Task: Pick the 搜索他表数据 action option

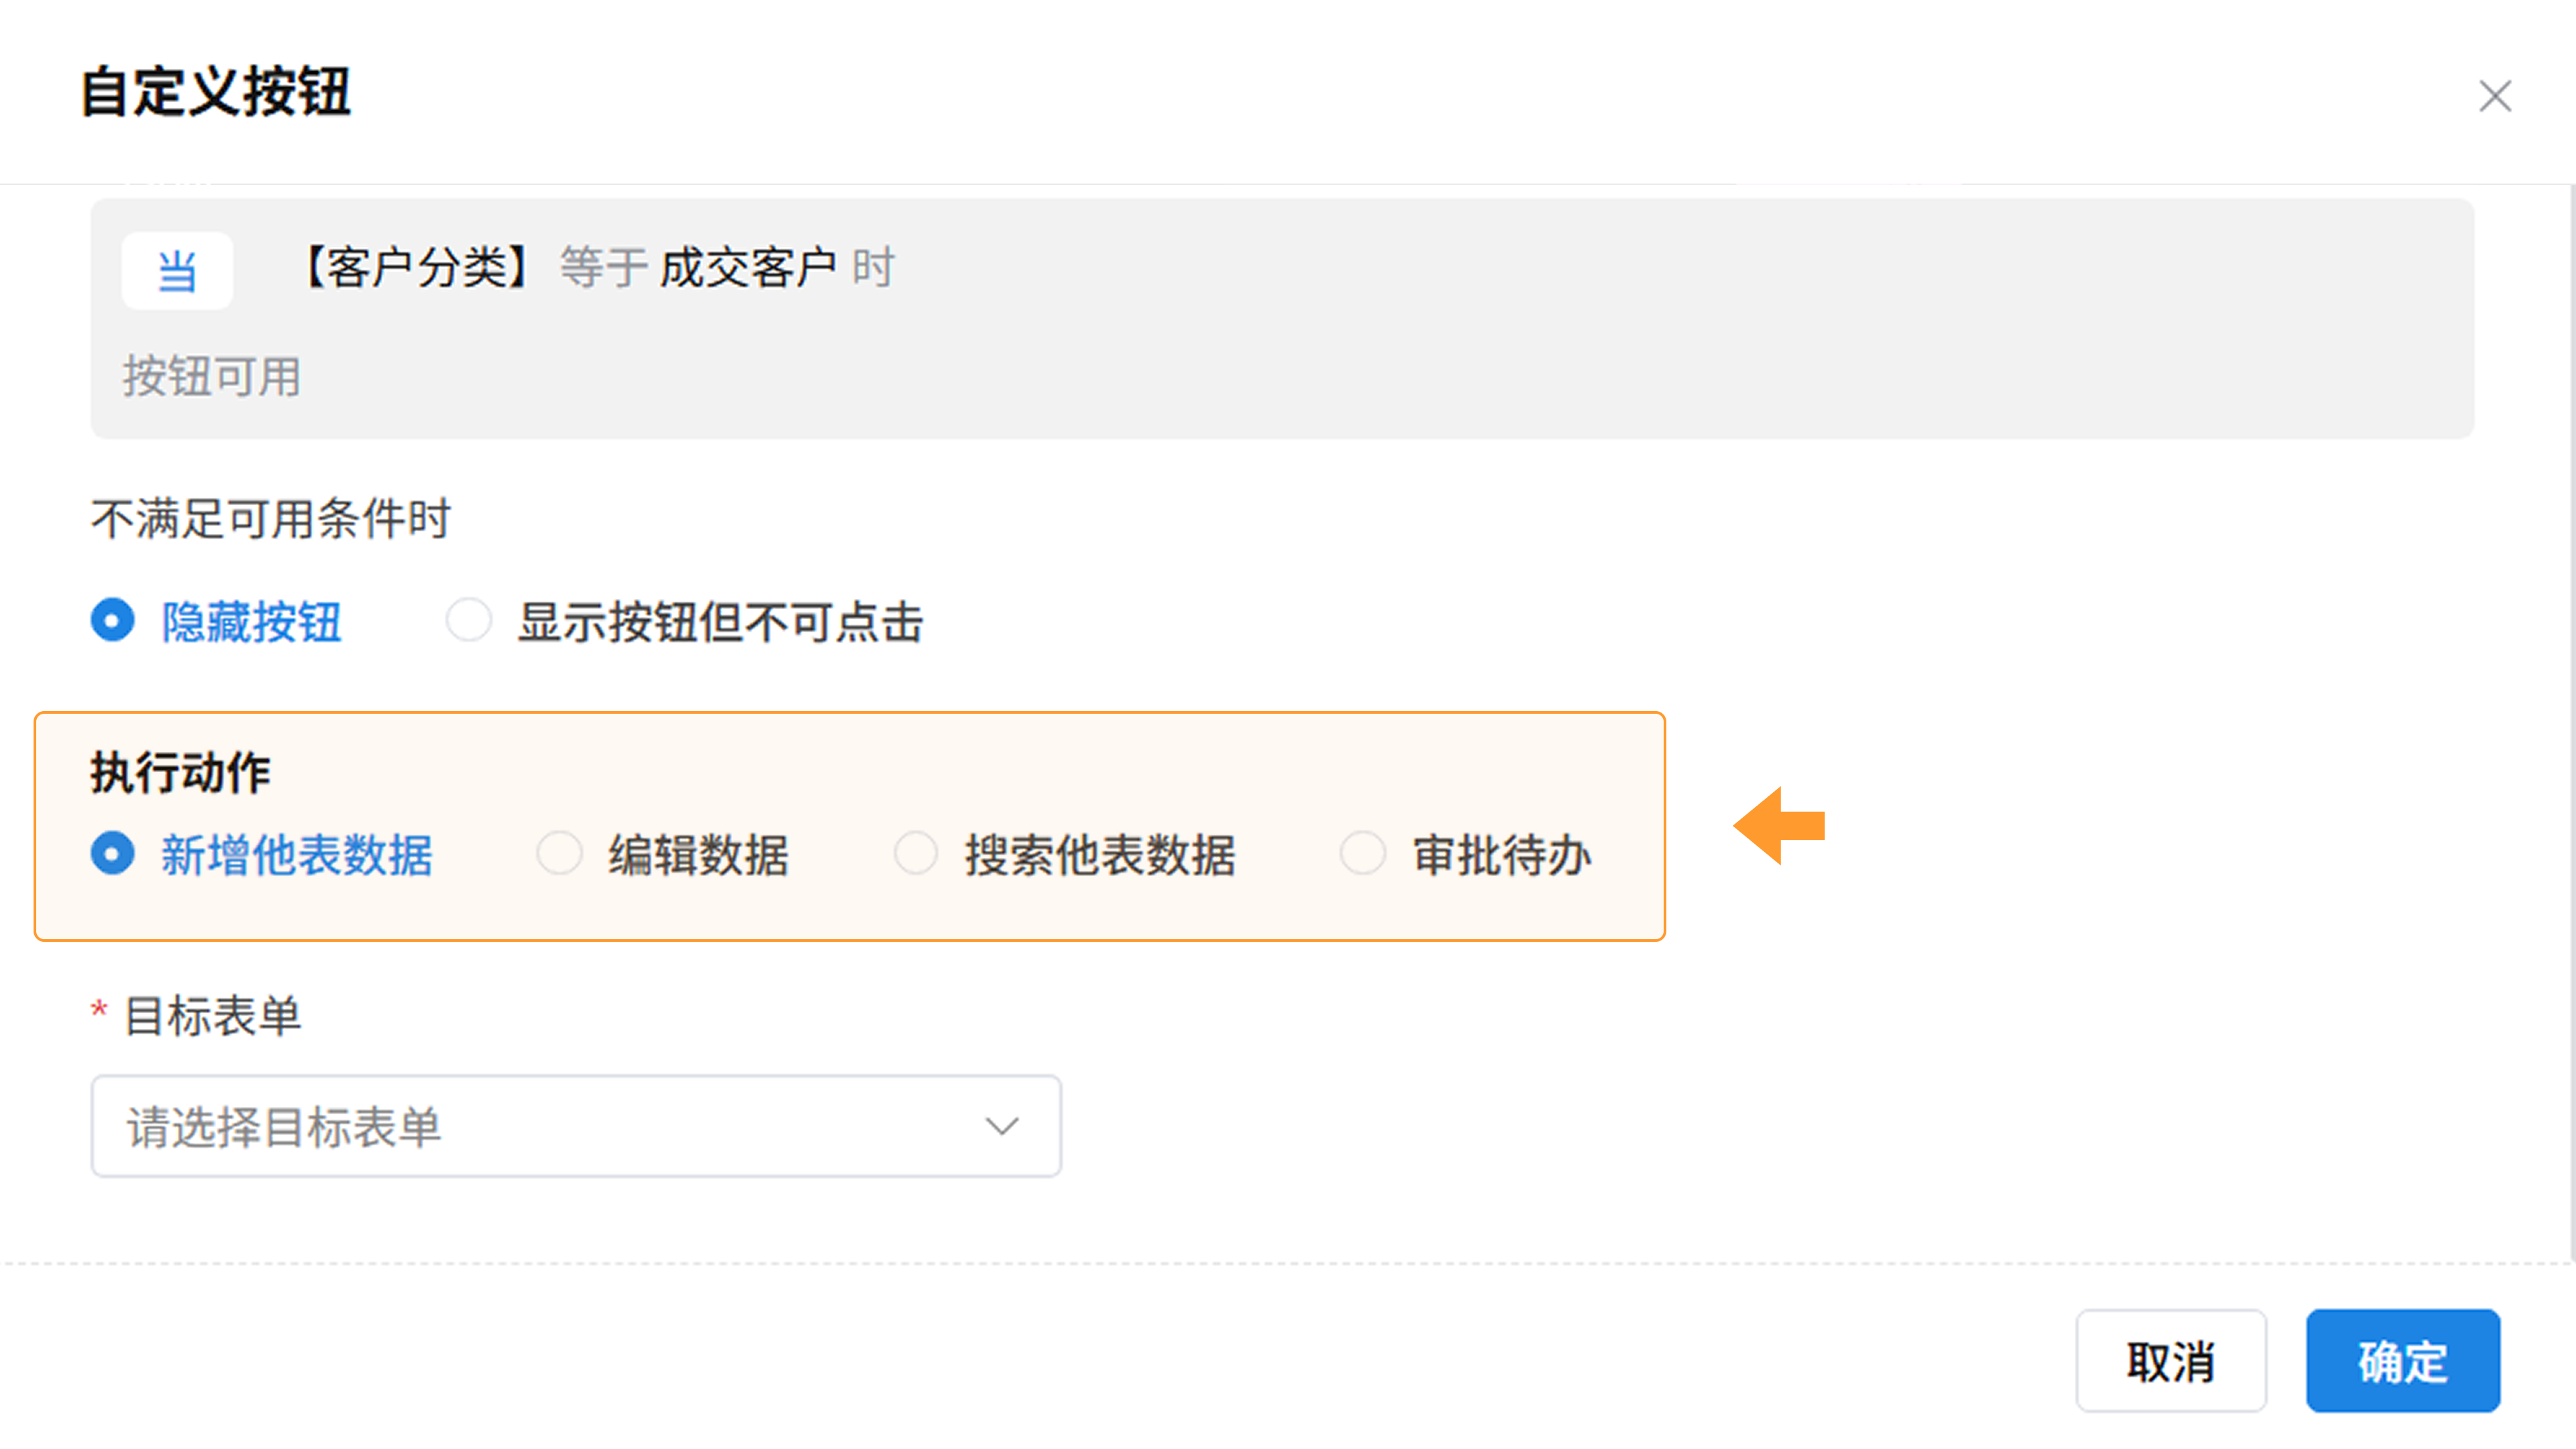Action: [x=916, y=854]
